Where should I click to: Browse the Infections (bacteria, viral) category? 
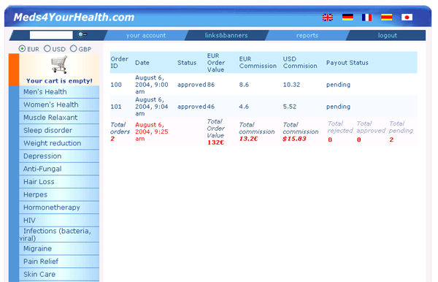point(59,235)
